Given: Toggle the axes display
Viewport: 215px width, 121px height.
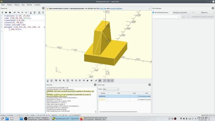Looking at the screenshot, I should click(x=104, y=81).
